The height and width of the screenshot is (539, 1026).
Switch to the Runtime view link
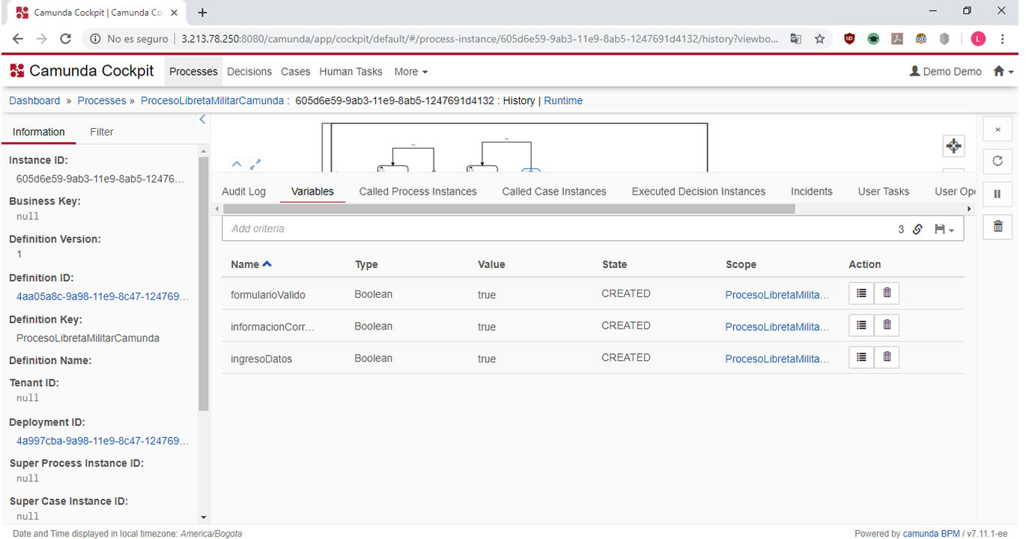(x=563, y=100)
